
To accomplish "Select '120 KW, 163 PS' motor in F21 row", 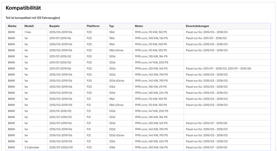I will (151, 123).
